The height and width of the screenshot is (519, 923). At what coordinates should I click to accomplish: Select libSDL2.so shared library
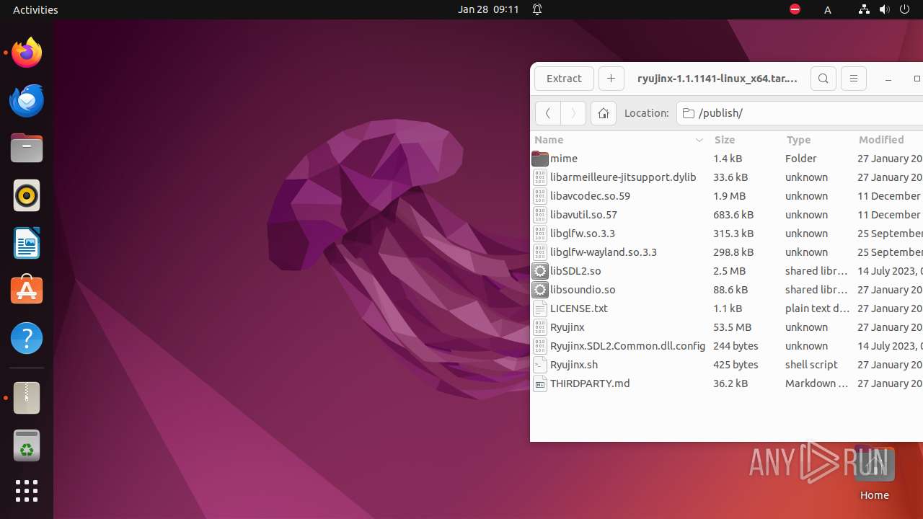pos(726,271)
